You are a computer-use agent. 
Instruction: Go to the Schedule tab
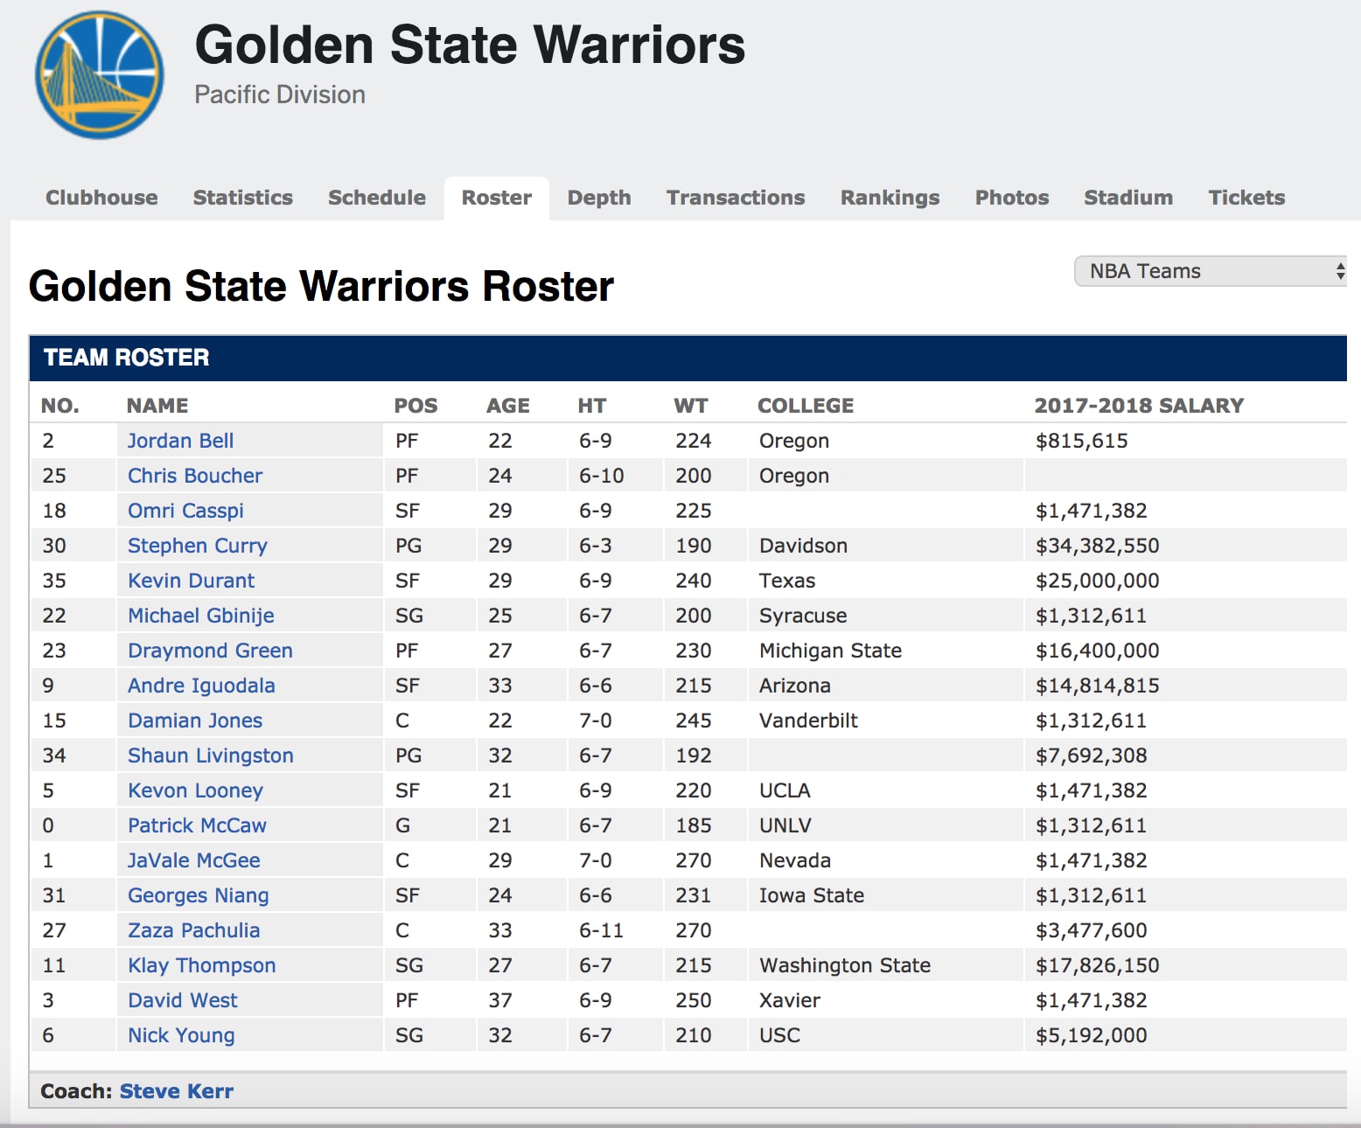pos(377,198)
